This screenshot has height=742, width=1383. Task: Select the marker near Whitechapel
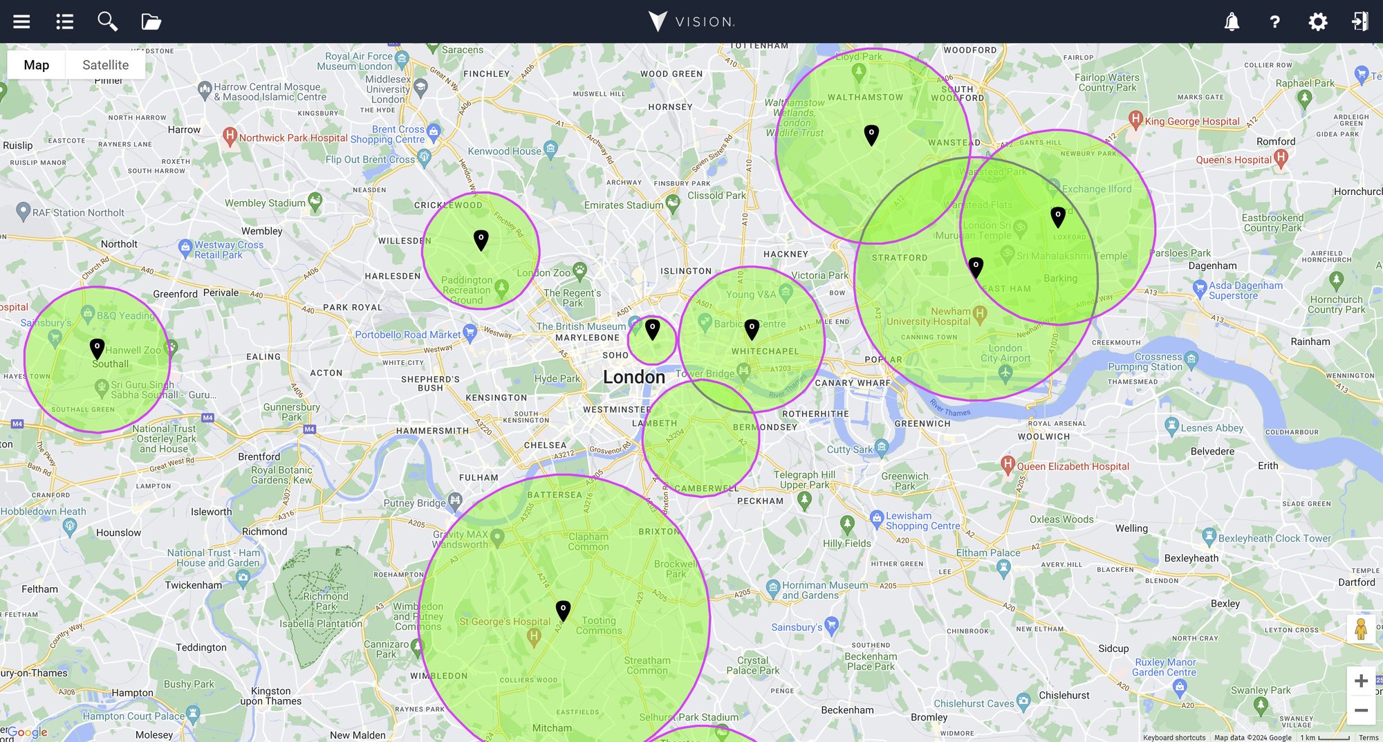[752, 329]
